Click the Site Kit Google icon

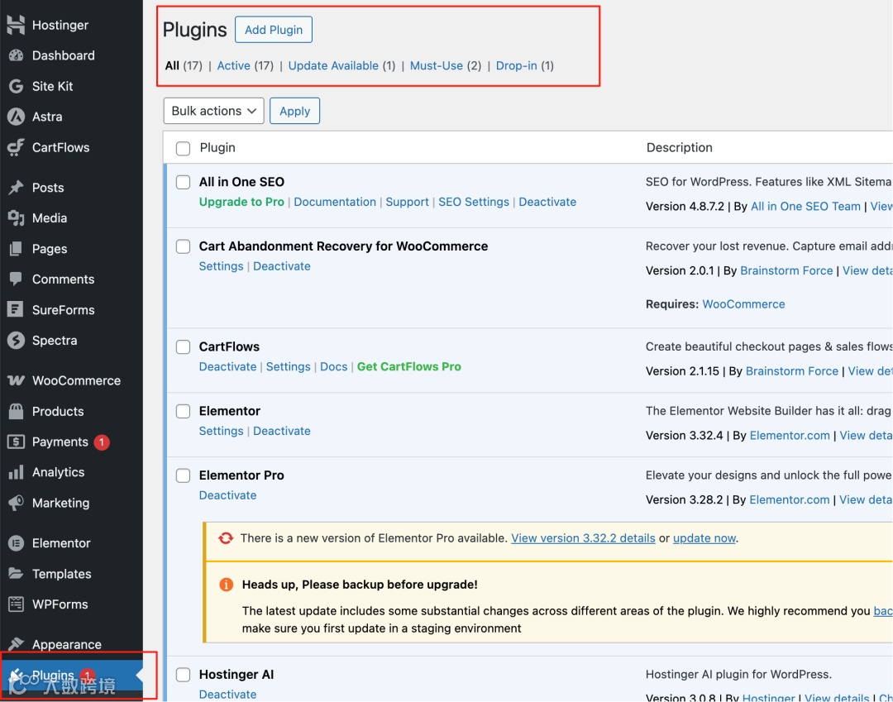[16, 86]
